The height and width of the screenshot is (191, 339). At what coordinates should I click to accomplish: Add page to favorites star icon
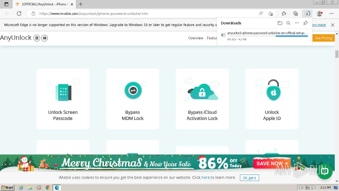click(270, 14)
